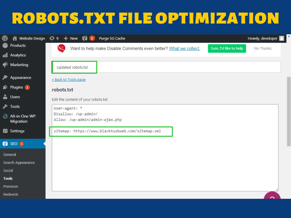291x218 pixels.
Task: Click the Yoast SEO sidebar icon
Action: 5,144
